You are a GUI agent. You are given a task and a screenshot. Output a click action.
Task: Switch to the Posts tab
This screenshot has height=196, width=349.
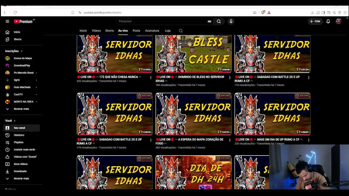coord(136,31)
